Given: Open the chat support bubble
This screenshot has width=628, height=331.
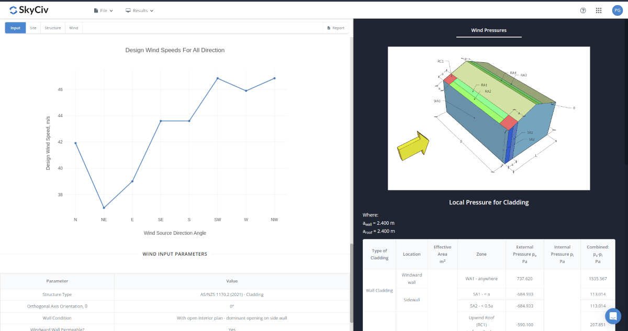Looking at the screenshot, I should (613, 316).
